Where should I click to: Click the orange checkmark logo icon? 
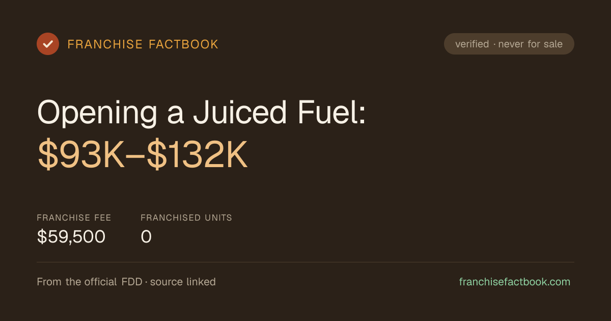48,44
